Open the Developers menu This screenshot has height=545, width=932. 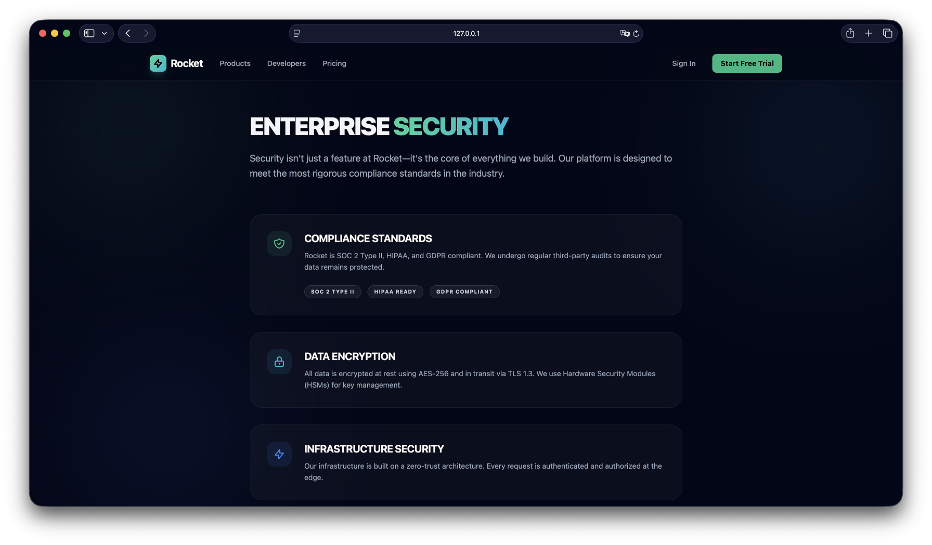[286, 63]
